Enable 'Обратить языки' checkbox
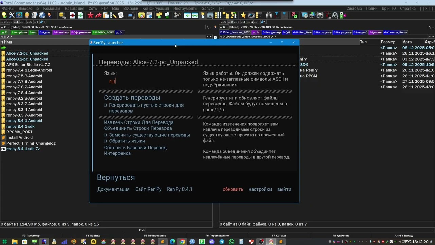Viewport: 435px width, 245px height. 106,141
